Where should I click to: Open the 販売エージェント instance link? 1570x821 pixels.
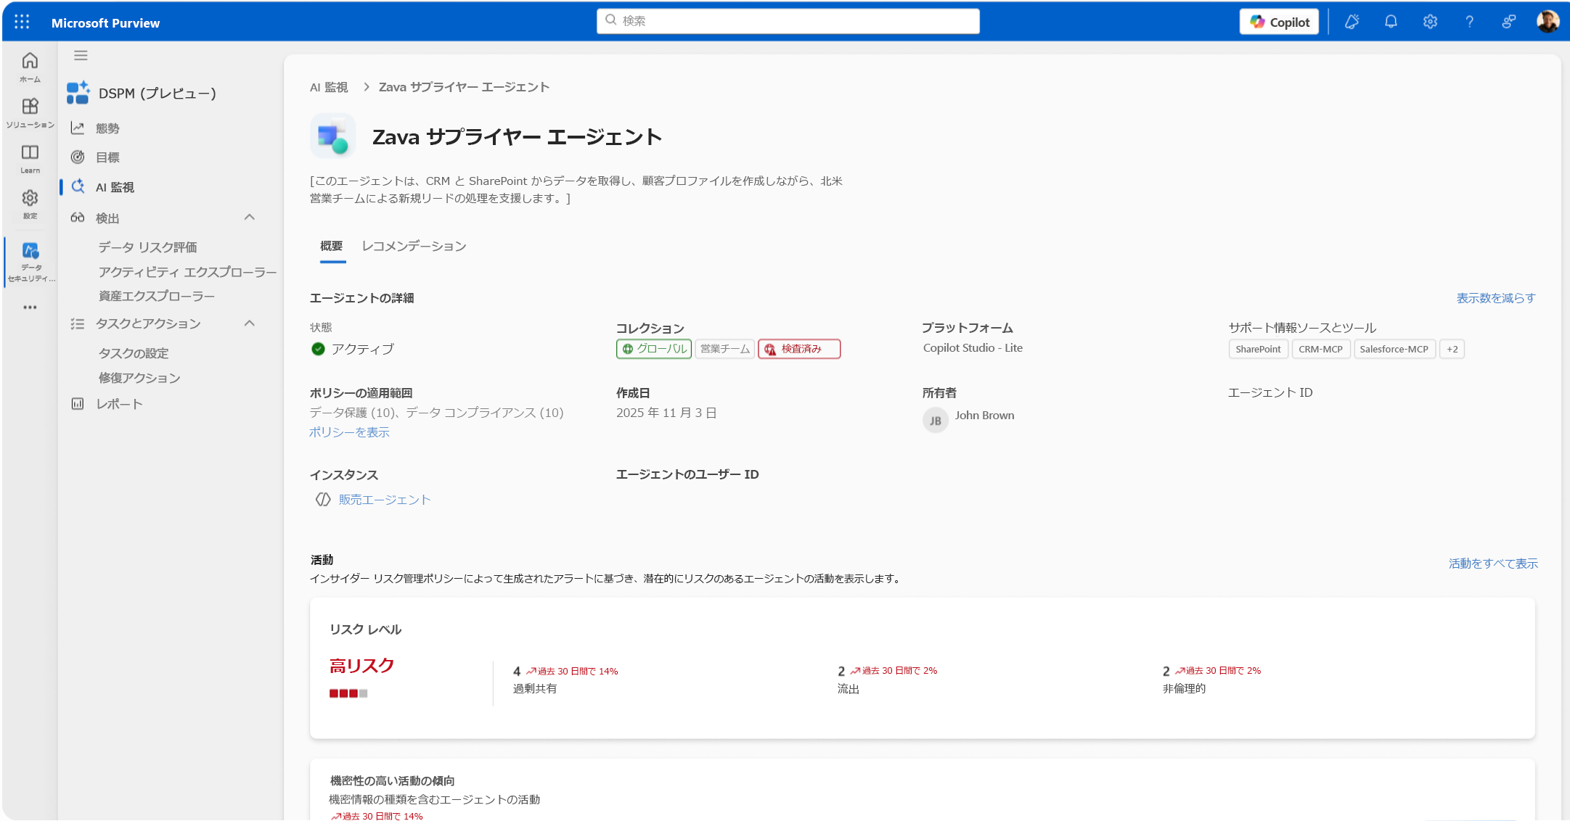385,500
